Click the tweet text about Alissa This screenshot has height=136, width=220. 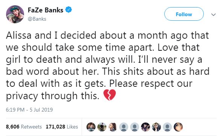click(108, 66)
